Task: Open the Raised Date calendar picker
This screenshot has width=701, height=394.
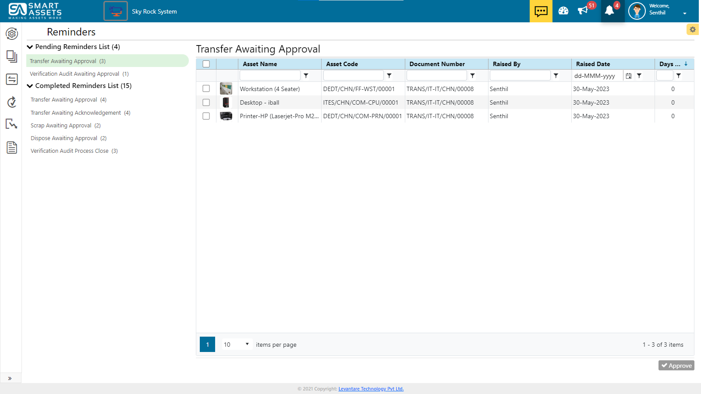Action: pyautogui.click(x=628, y=76)
